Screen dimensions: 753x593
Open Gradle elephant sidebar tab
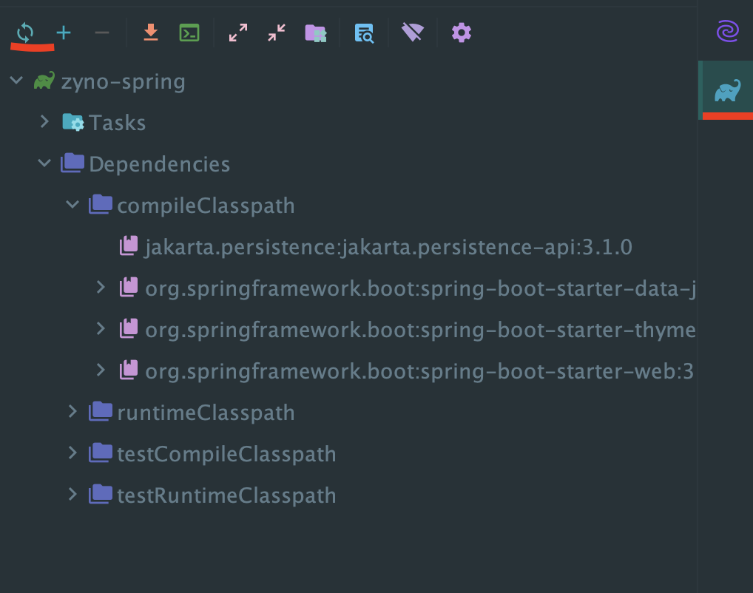point(727,90)
